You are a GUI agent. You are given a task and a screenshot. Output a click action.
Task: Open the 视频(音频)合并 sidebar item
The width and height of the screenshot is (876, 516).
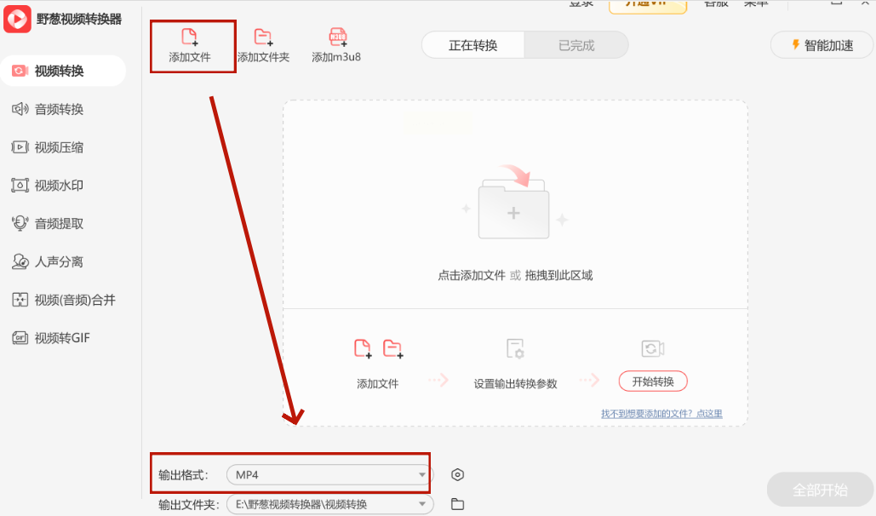pos(63,300)
